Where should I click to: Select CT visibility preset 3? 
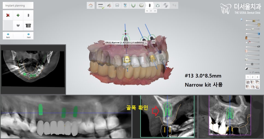coord(257,77)
